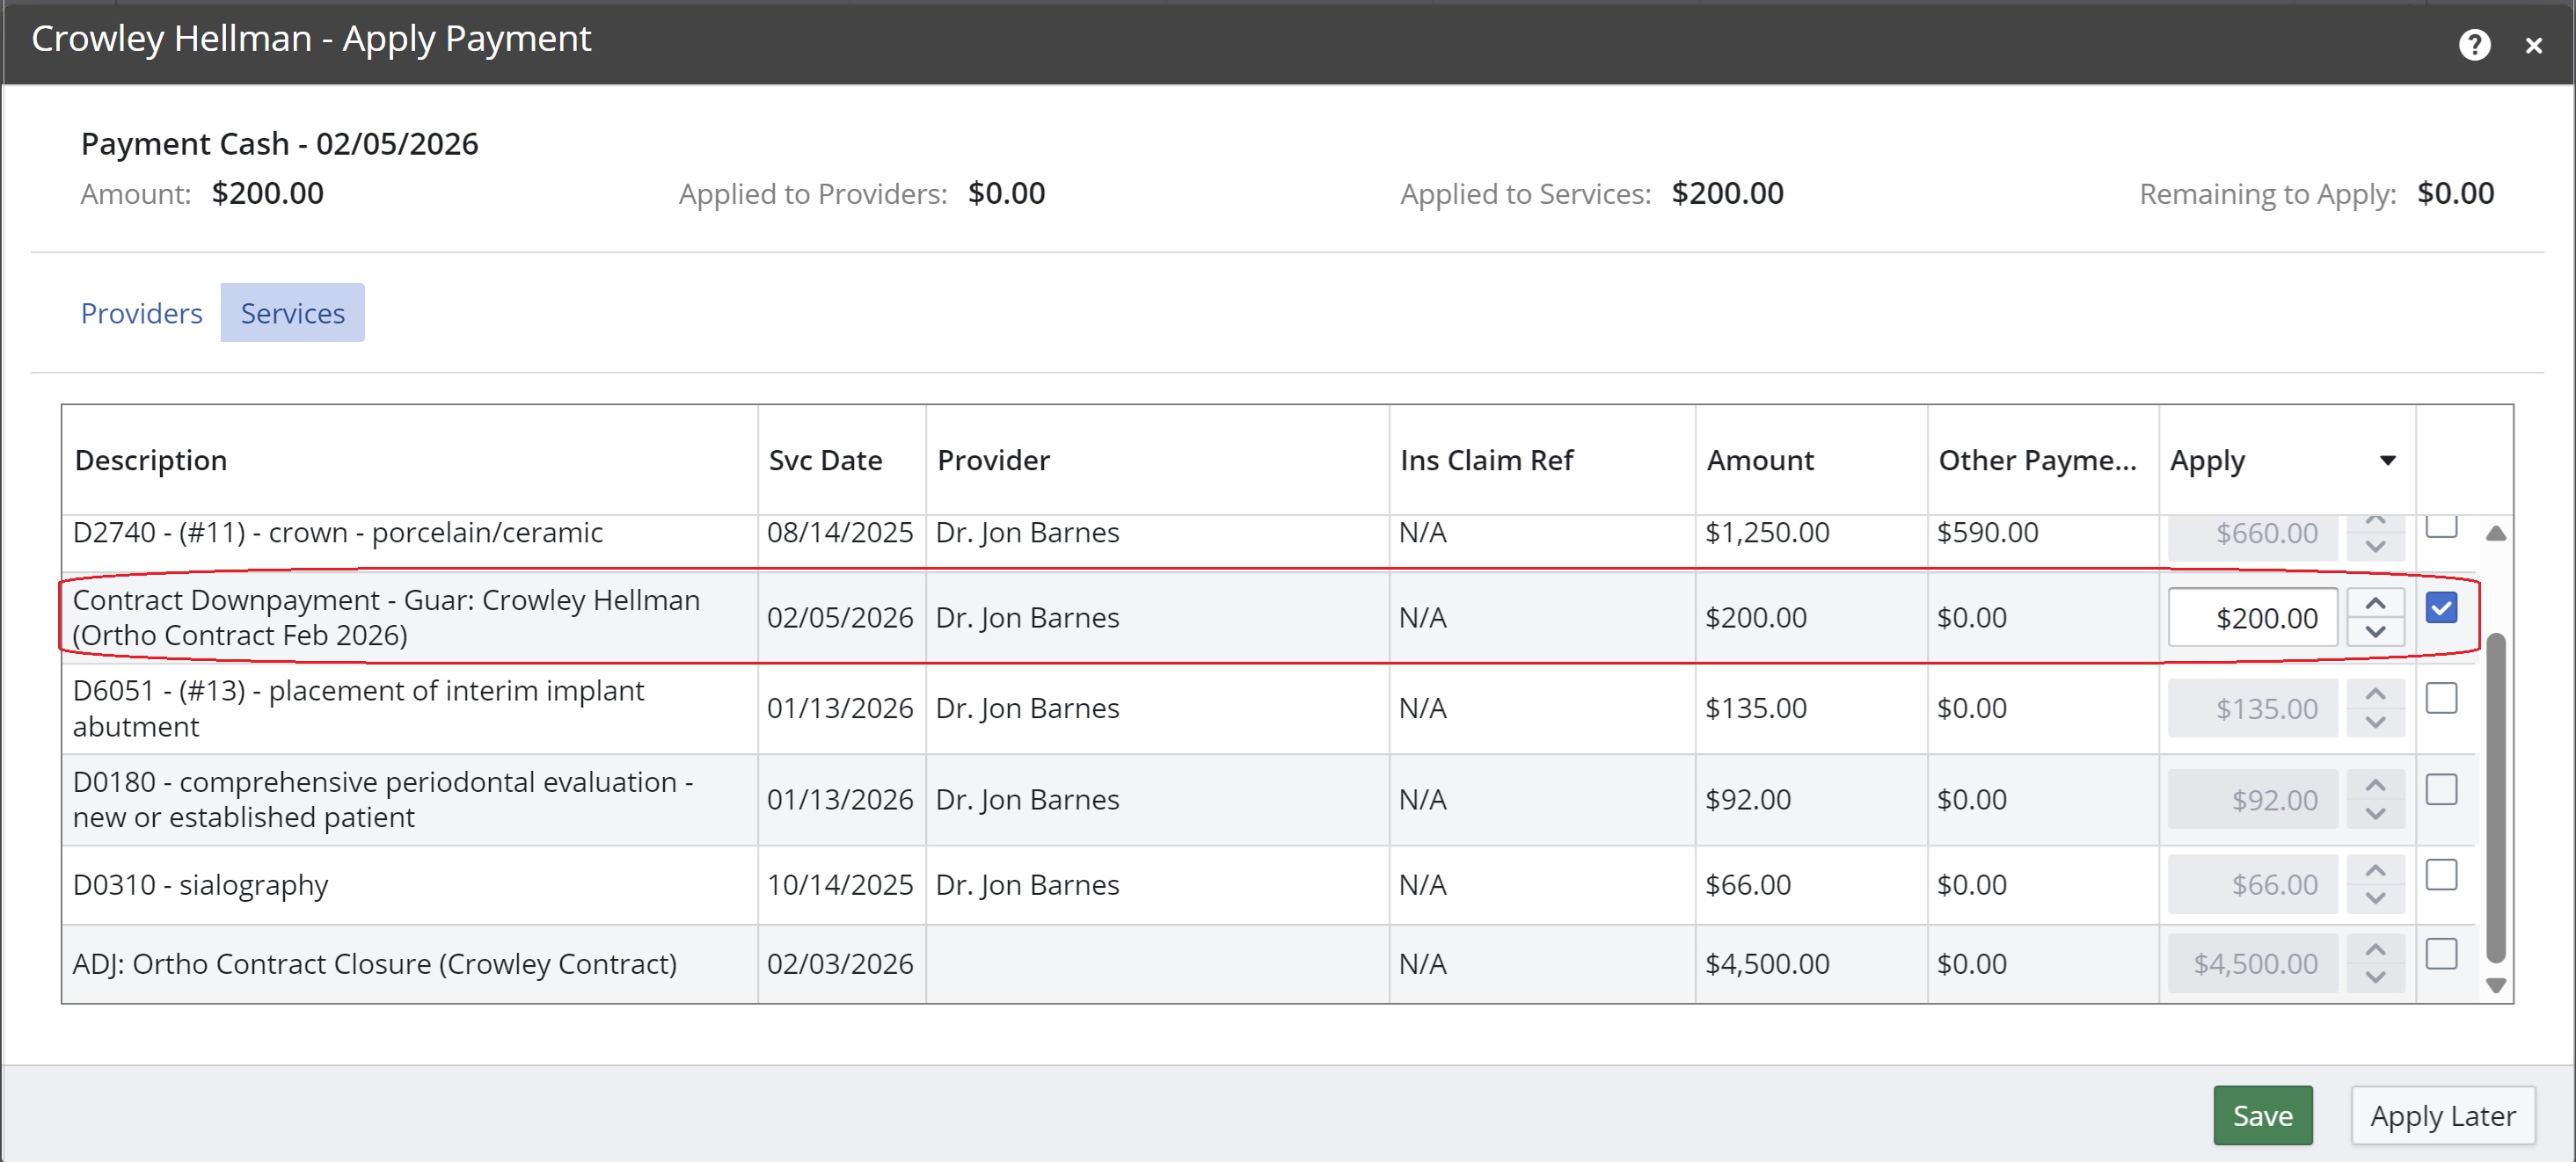Viewport: 2576px width, 1162px height.
Task: Select the Services tab
Action: (292, 313)
